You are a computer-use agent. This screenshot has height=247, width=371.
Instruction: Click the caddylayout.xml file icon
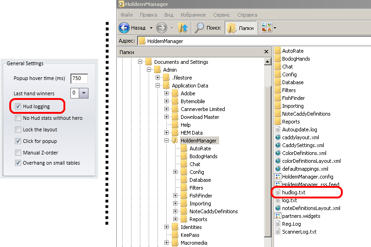(278, 137)
